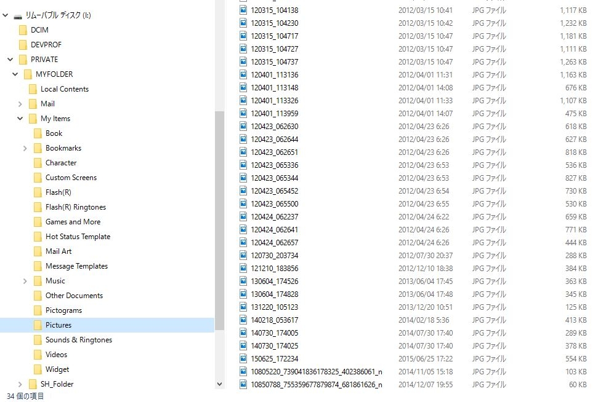The width and height of the screenshot is (606, 402).
Task: Select the My Items folder icon
Action: (33, 119)
